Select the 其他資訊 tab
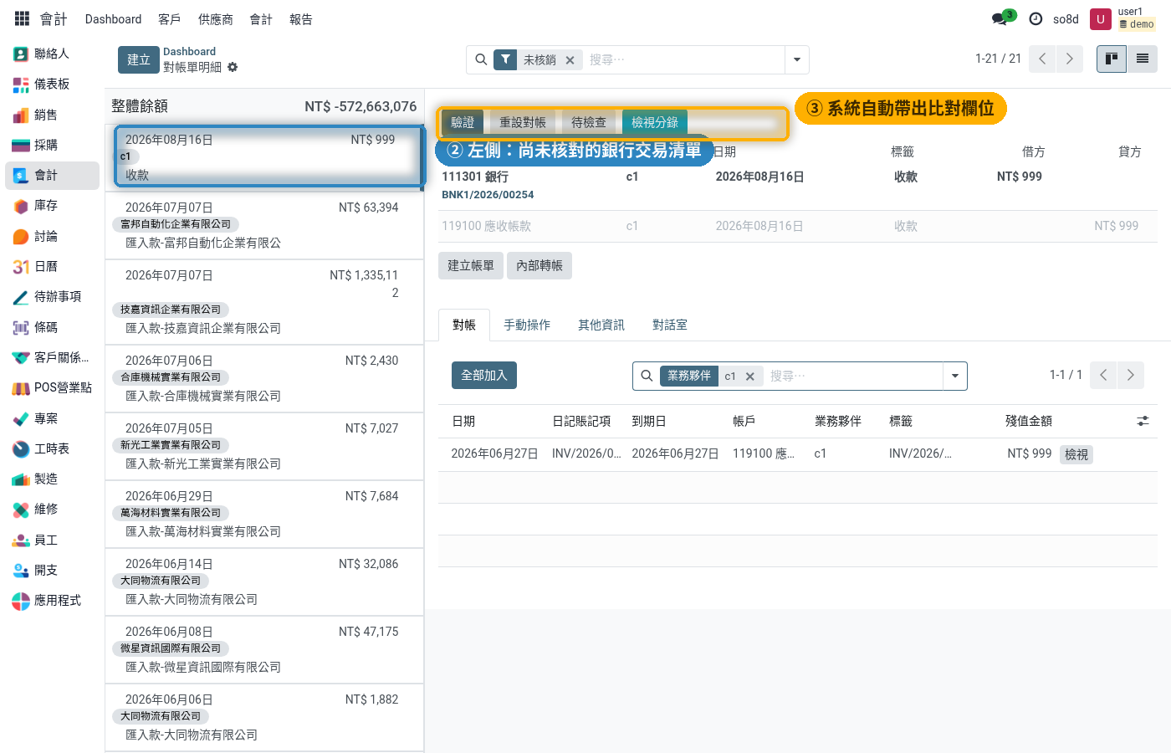Image resolution: width=1171 pixels, height=753 pixels. tap(601, 325)
